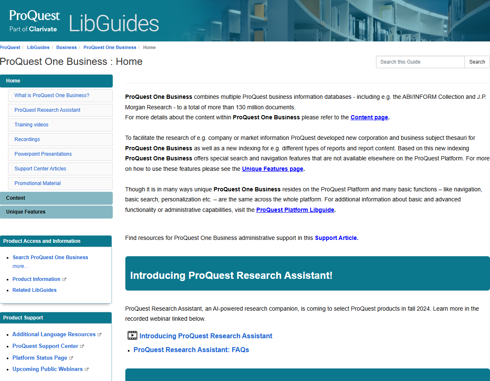Open LibGuides breadcrumb link
The height and width of the screenshot is (381, 490).
[x=38, y=47]
